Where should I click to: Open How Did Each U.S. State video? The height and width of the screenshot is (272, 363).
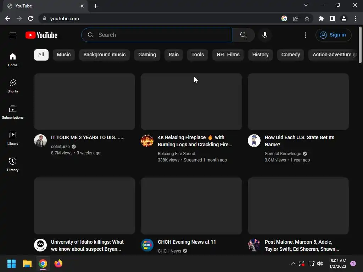[299, 141]
